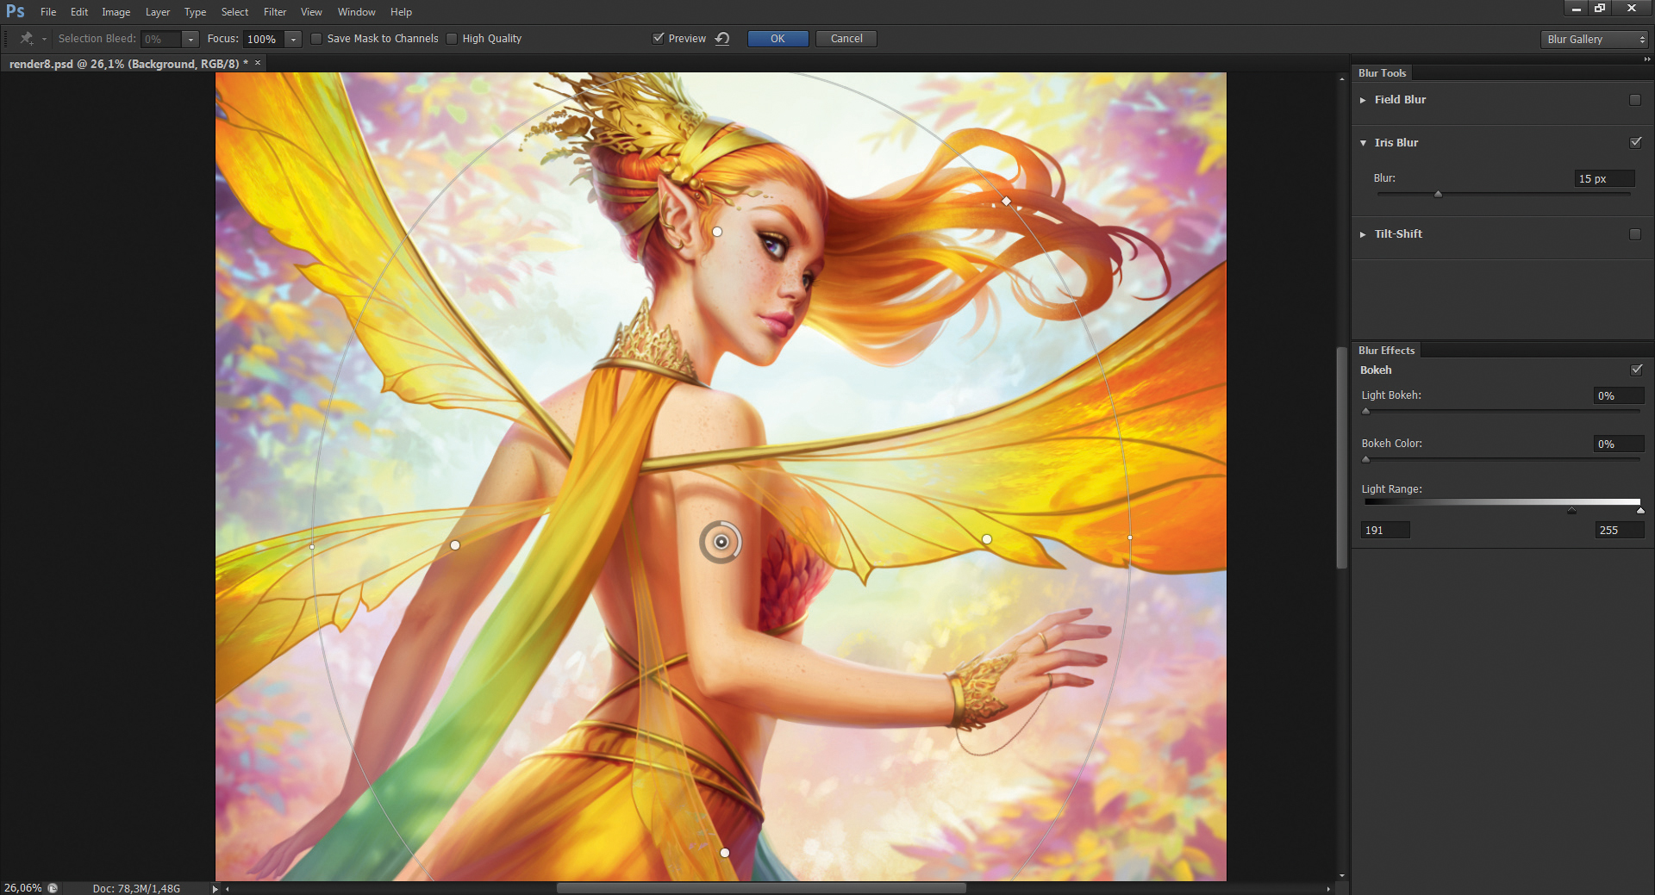Open the Help menu
Viewport: 1655px width, 895px height.
click(401, 12)
